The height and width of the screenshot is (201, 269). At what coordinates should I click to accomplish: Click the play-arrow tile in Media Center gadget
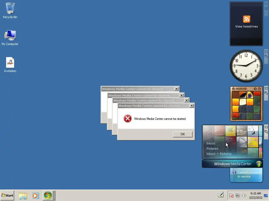pyautogui.click(x=242, y=142)
